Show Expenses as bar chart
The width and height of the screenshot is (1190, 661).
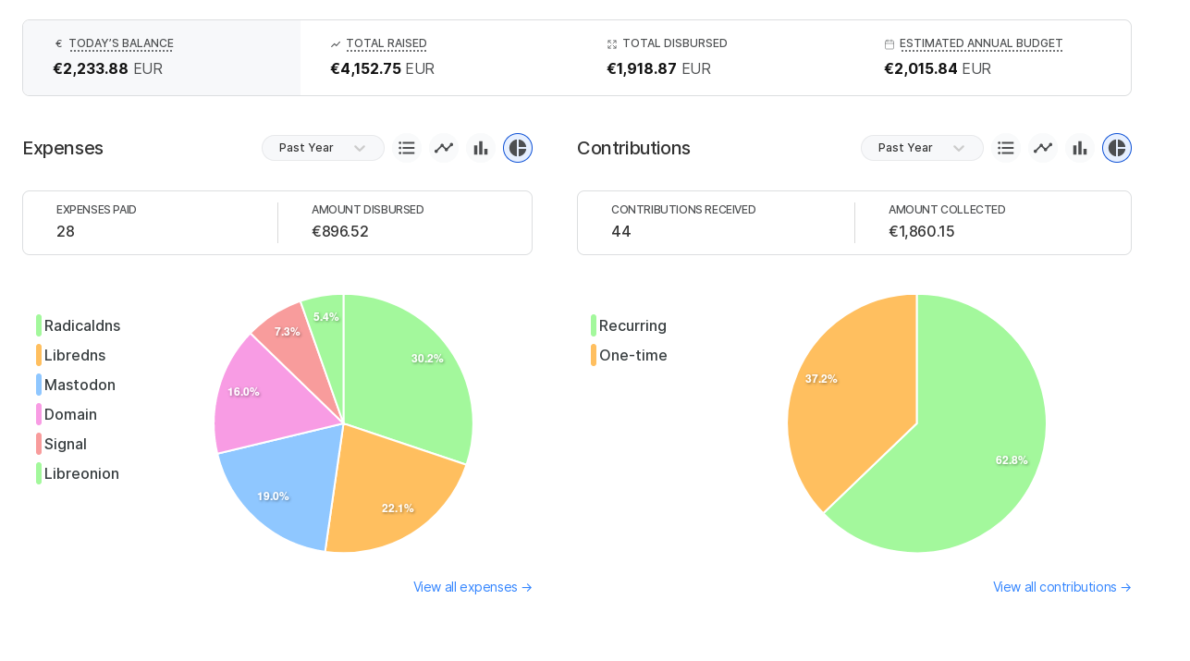[481, 148]
